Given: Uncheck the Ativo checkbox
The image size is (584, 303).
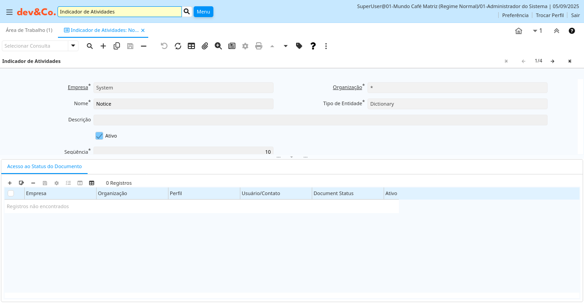Looking at the screenshot, I should [99, 136].
